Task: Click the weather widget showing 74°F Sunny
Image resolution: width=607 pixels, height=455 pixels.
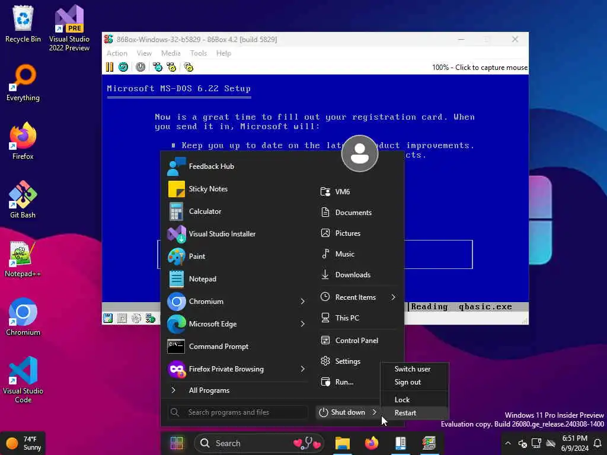Action: click(23, 443)
